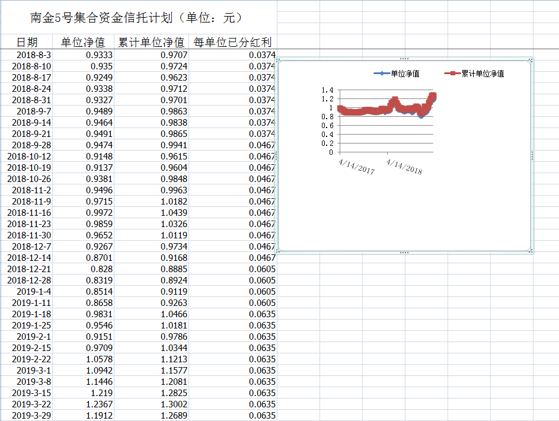Select the cell showing 0.9151
This screenshot has height=421, width=559.
tap(83, 337)
